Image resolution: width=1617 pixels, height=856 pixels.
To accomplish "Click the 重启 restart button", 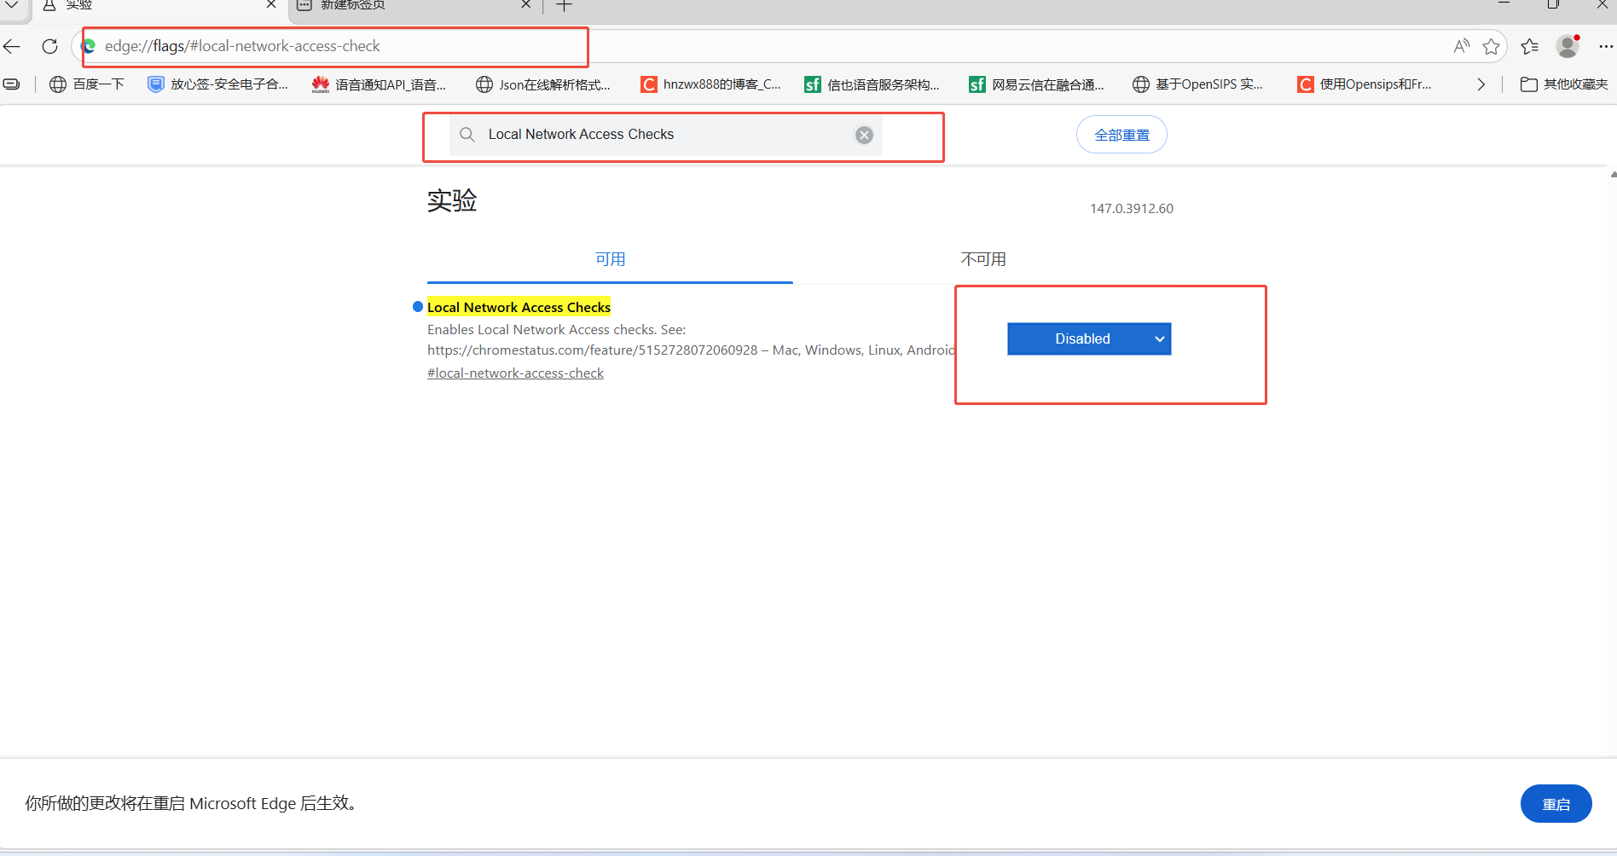I will pyautogui.click(x=1556, y=804).
